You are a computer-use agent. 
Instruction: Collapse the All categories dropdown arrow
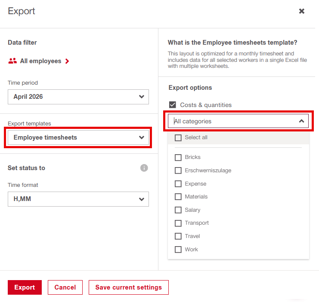301,121
